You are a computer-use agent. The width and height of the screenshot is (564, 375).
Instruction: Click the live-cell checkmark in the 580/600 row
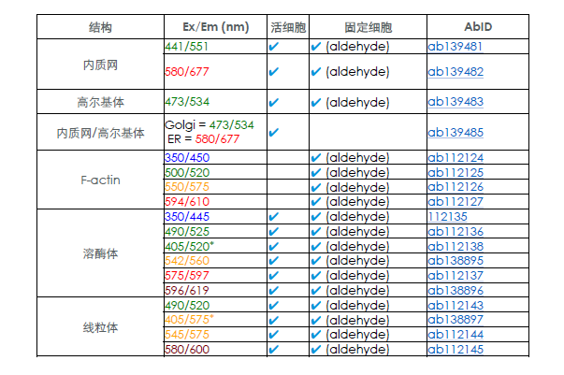[274, 350]
